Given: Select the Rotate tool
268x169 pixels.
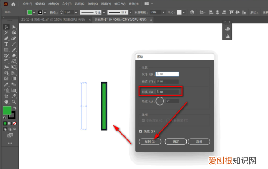Looking at the screenshot, I should point(6,61).
